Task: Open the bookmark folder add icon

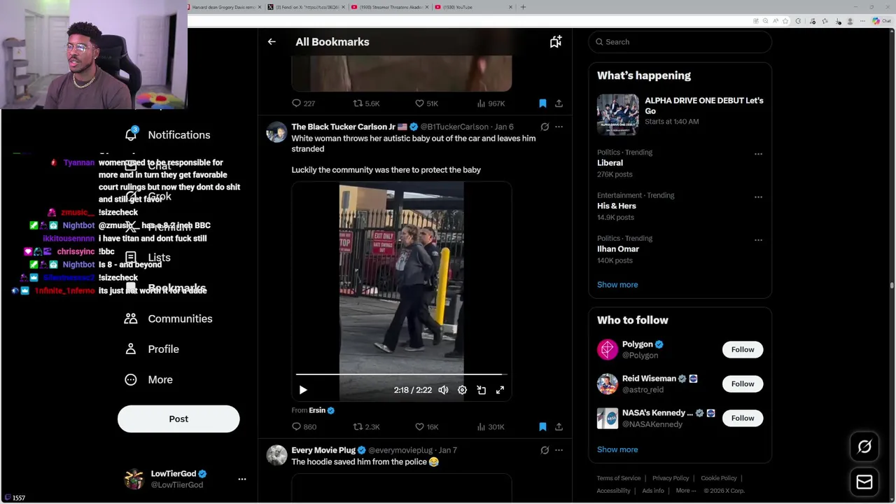Action: [x=556, y=42]
